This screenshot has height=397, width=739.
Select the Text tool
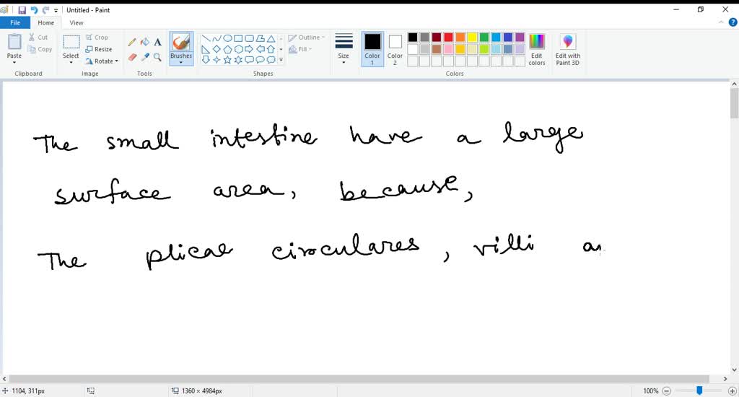pyautogui.click(x=157, y=42)
